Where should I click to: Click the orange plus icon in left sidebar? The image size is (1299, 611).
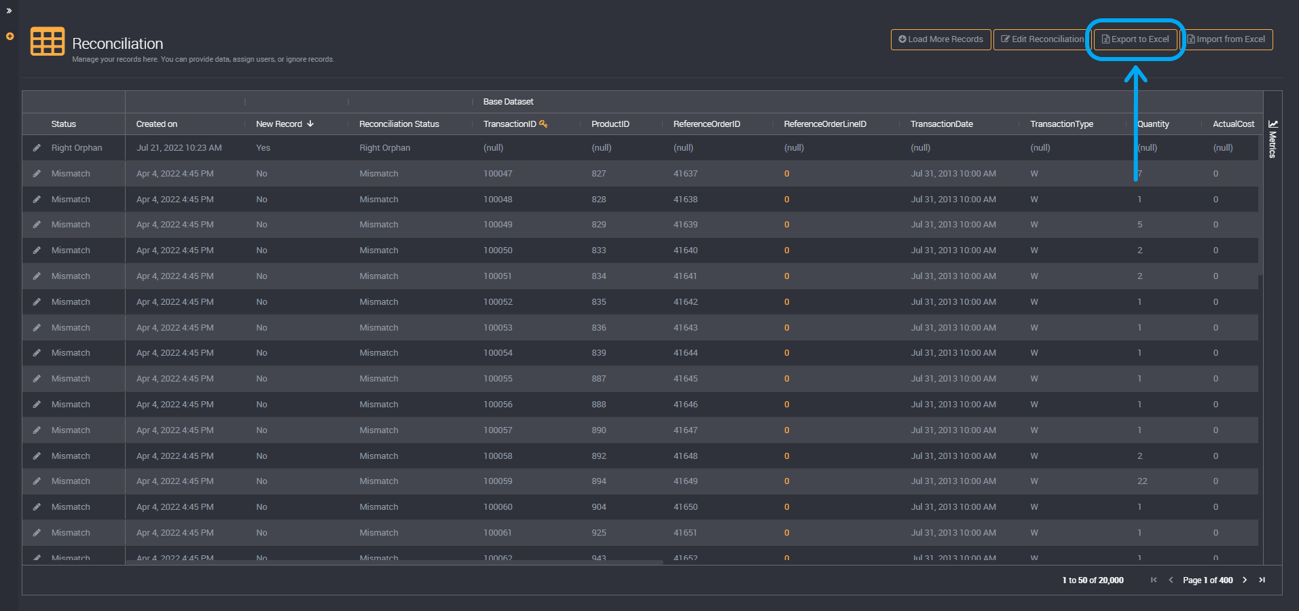click(10, 37)
